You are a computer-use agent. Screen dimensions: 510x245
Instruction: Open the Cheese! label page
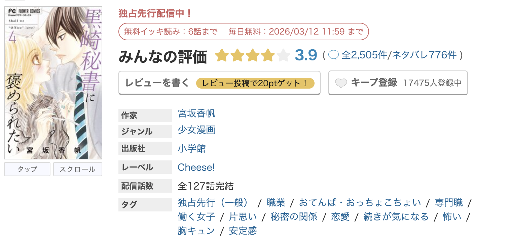click(x=196, y=167)
